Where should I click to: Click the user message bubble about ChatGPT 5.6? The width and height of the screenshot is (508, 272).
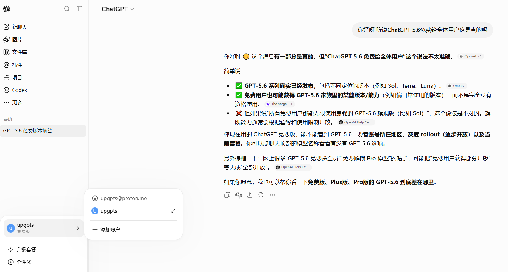[422, 30]
